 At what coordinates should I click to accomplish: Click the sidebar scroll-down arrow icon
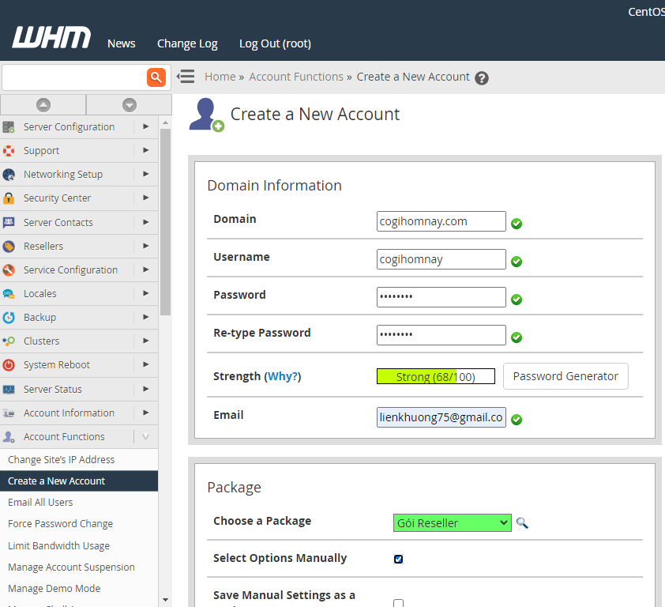(130, 104)
